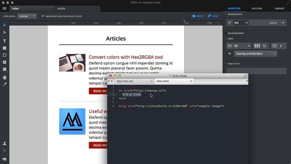This screenshot has width=291, height=164.
Task: Open the hamburger menu in Macaw
Action: click(5, 8)
